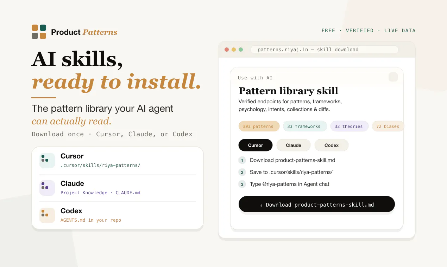Click 'can actually read.' italic text
The image size is (447, 267).
pyautogui.click(x=71, y=121)
